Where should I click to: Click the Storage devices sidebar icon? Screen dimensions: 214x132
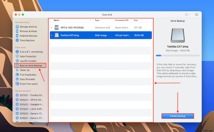(x=17, y=27)
